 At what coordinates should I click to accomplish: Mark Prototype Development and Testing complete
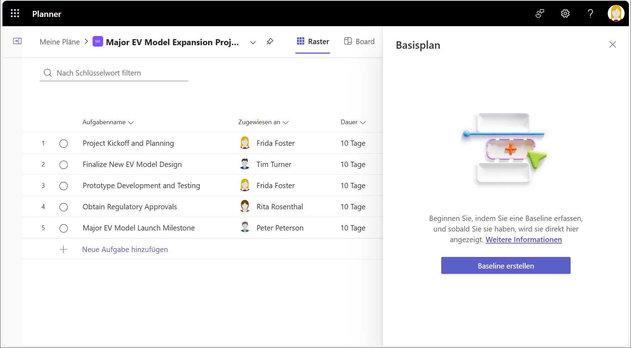[x=64, y=186]
